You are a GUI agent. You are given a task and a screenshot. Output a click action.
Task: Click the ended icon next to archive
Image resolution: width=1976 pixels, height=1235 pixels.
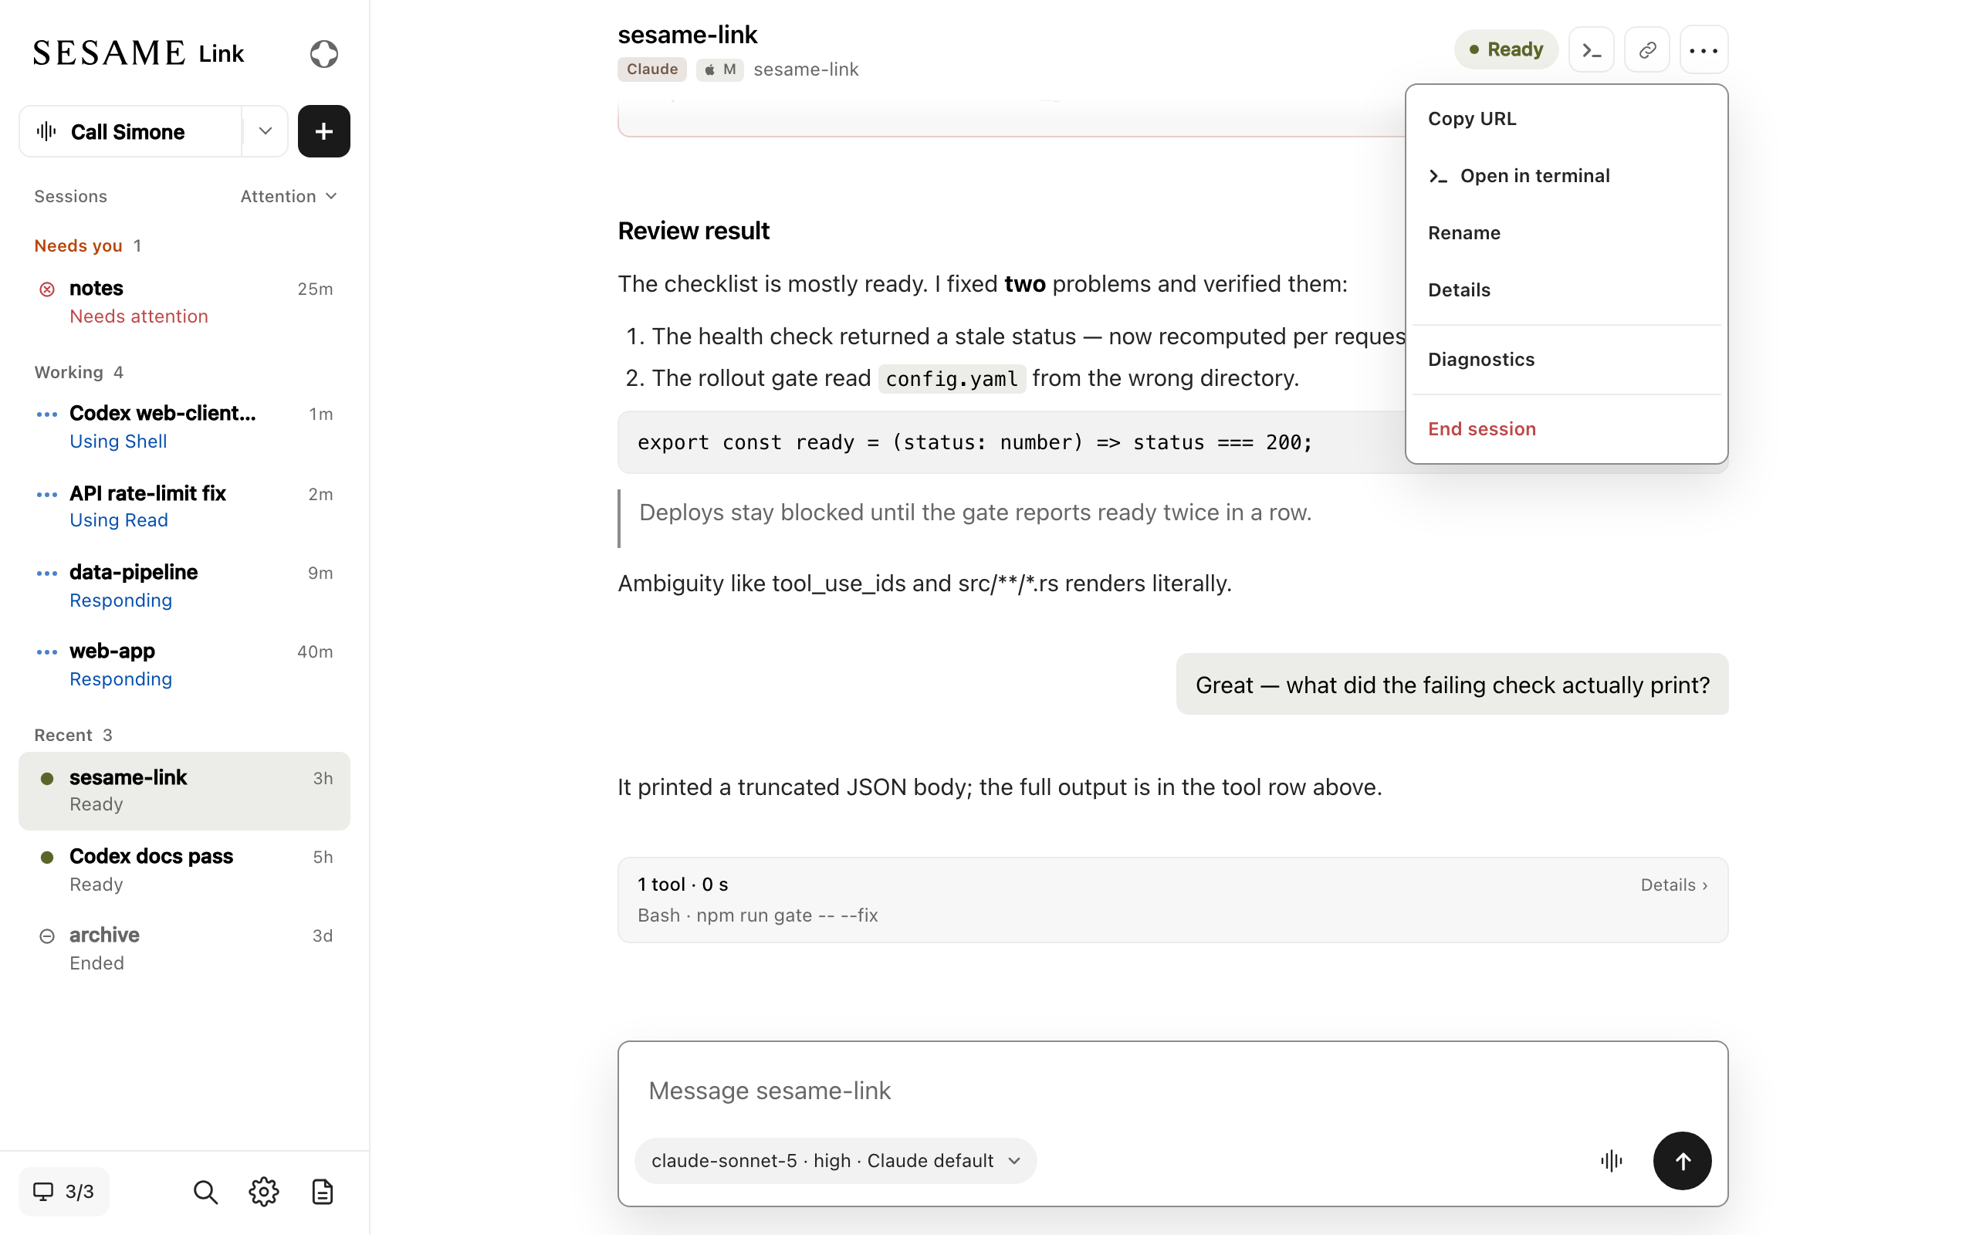(x=47, y=936)
